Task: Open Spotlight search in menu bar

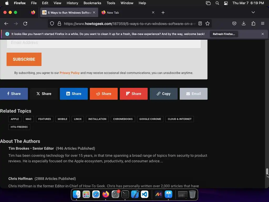Action: coord(217,3)
